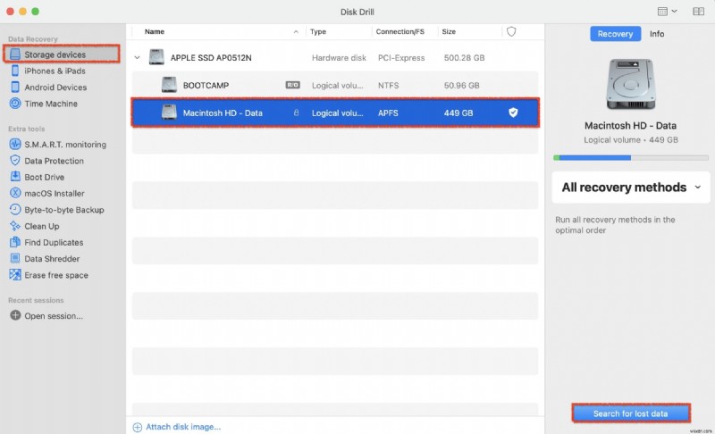Collapse the APPLE SSD AP0512N disk row
Viewport: 715px width, 434px height.
click(x=137, y=58)
